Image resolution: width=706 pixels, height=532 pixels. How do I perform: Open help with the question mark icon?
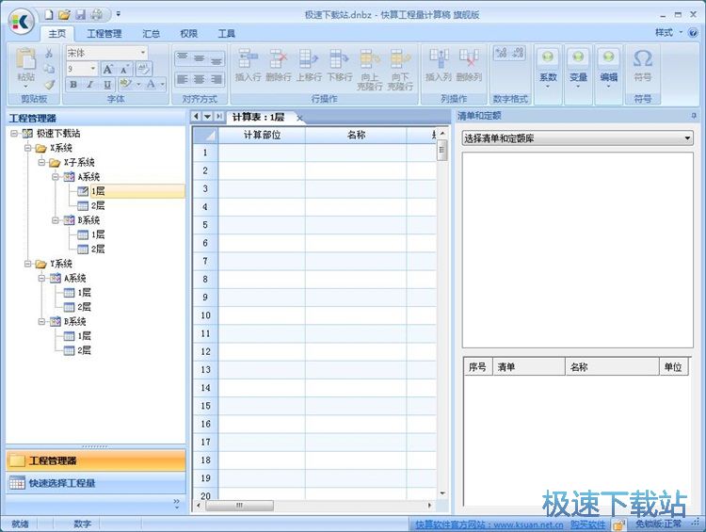click(693, 32)
